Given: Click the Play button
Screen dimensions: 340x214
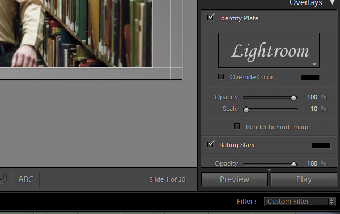Looking at the screenshot, I should (x=304, y=179).
